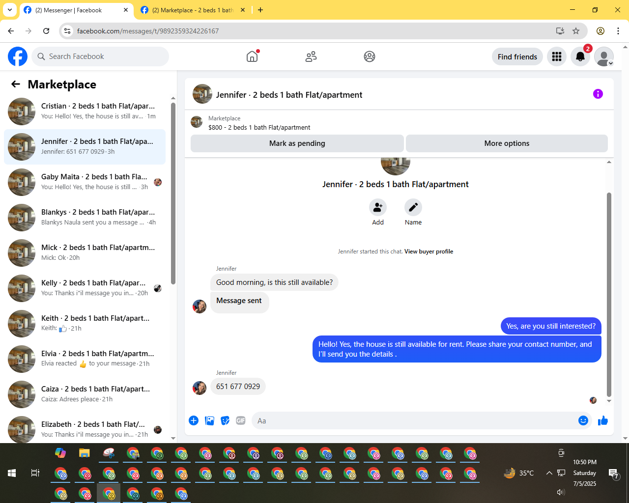
Task: Click the conversation list scrollbar
Action: 173,193
